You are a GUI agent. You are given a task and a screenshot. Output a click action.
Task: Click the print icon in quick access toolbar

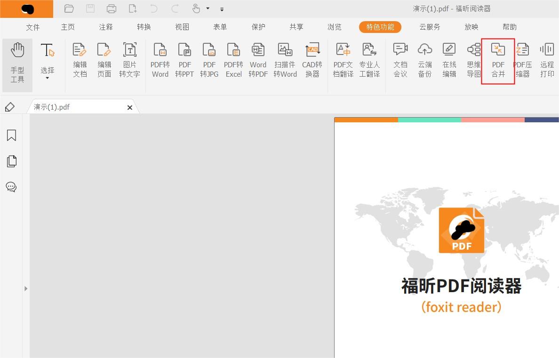(x=111, y=8)
